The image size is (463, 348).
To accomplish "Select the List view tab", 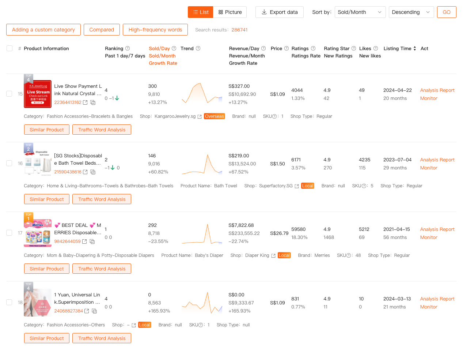I will [x=201, y=12].
